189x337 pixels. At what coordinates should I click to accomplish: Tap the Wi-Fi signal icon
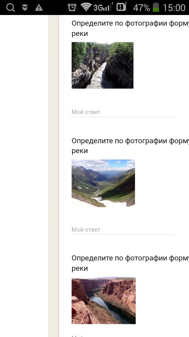(x=86, y=7)
